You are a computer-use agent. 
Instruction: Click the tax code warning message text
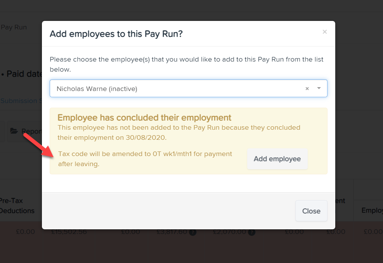coord(145,158)
